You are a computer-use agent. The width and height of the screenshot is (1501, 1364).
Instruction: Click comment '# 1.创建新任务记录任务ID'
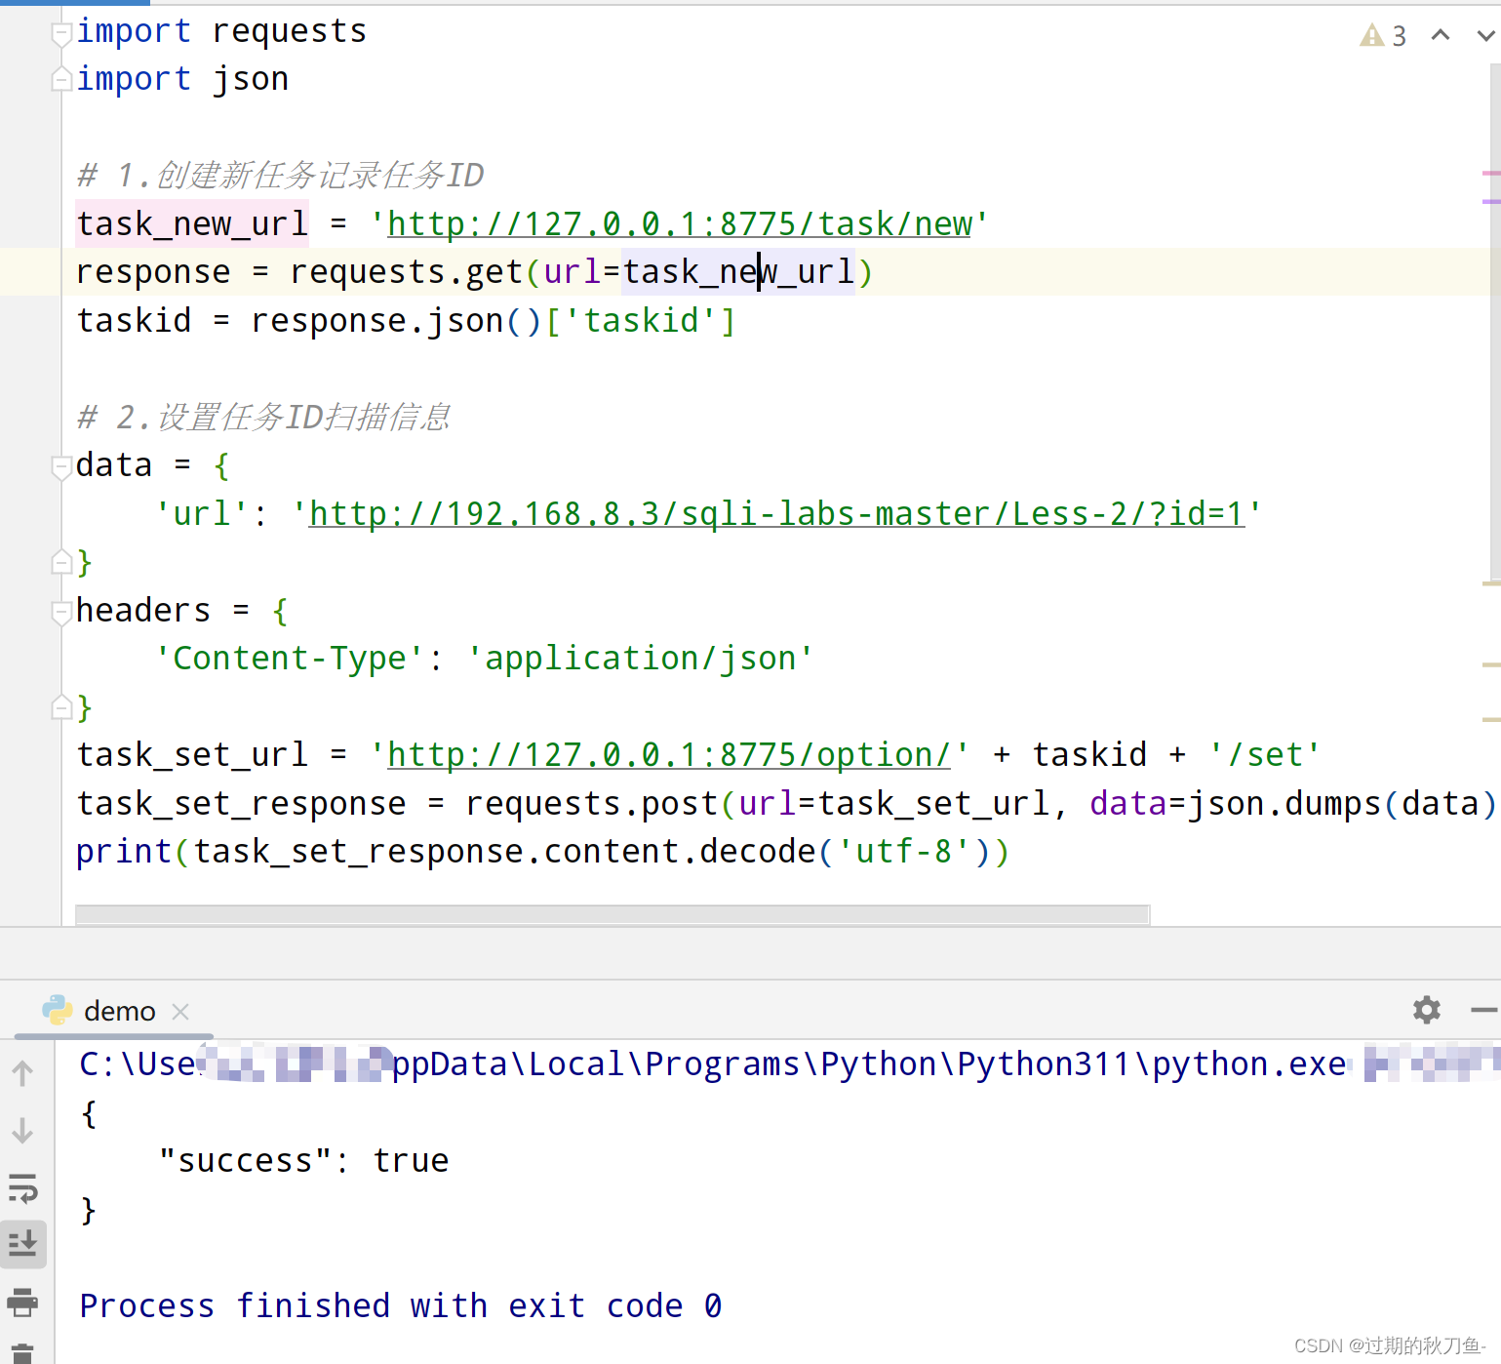pyautogui.click(x=280, y=176)
